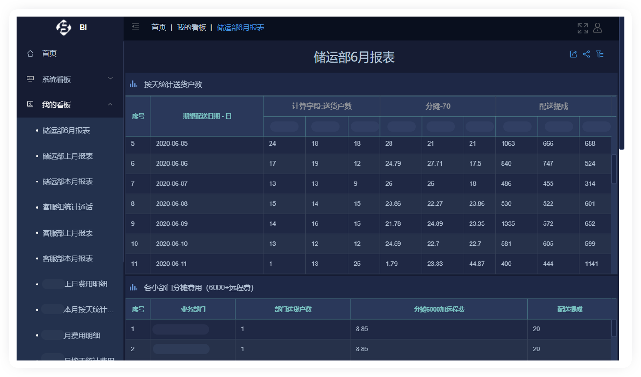Expand the 系统看板 menu chevron
The height and width of the screenshot is (377, 641).
point(110,79)
